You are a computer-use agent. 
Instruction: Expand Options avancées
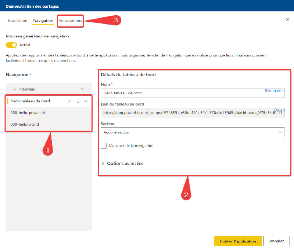coord(122,163)
